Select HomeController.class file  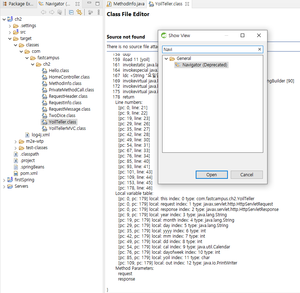[x=69, y=77]
